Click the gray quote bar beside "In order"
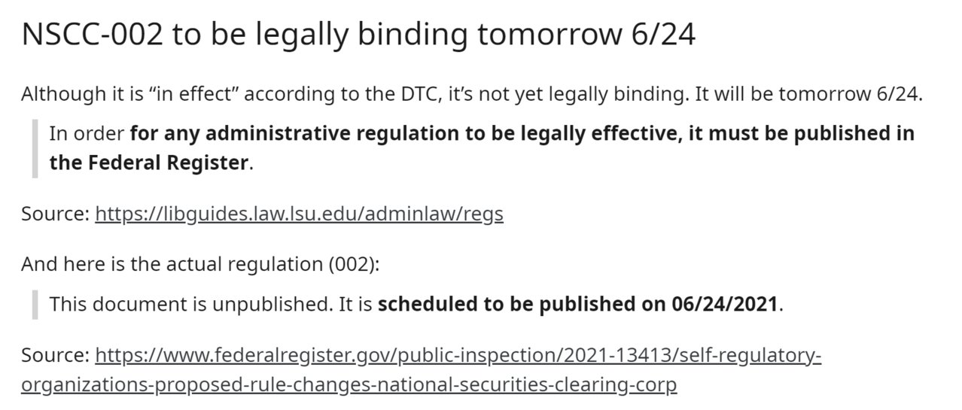 pos(35,147)
